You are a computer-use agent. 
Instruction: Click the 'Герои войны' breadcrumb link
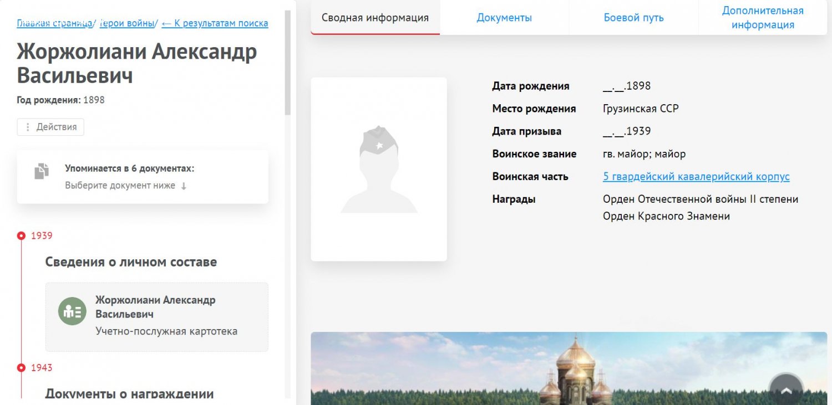pyautogui.click(x=127, y=23)
